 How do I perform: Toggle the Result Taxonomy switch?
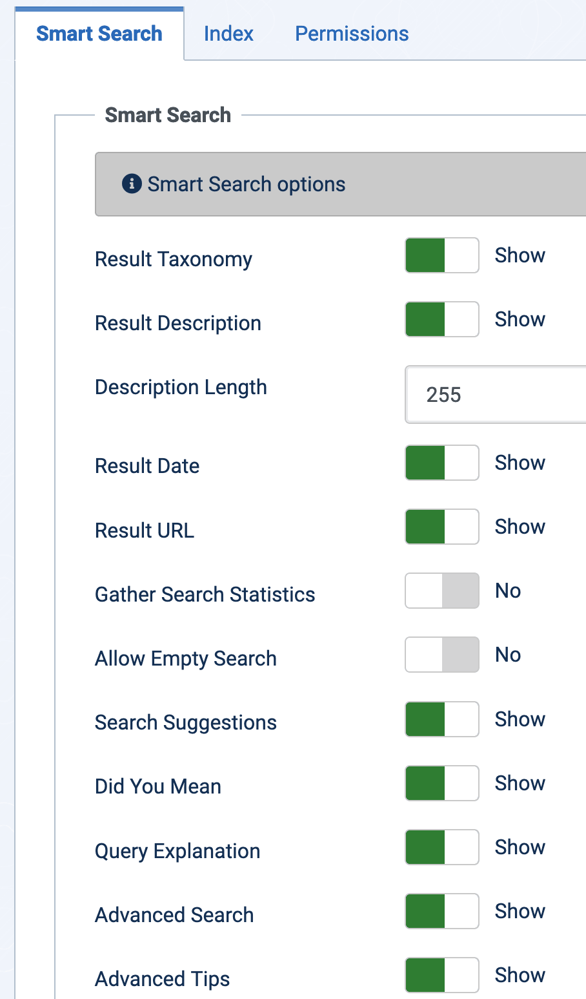442,255
